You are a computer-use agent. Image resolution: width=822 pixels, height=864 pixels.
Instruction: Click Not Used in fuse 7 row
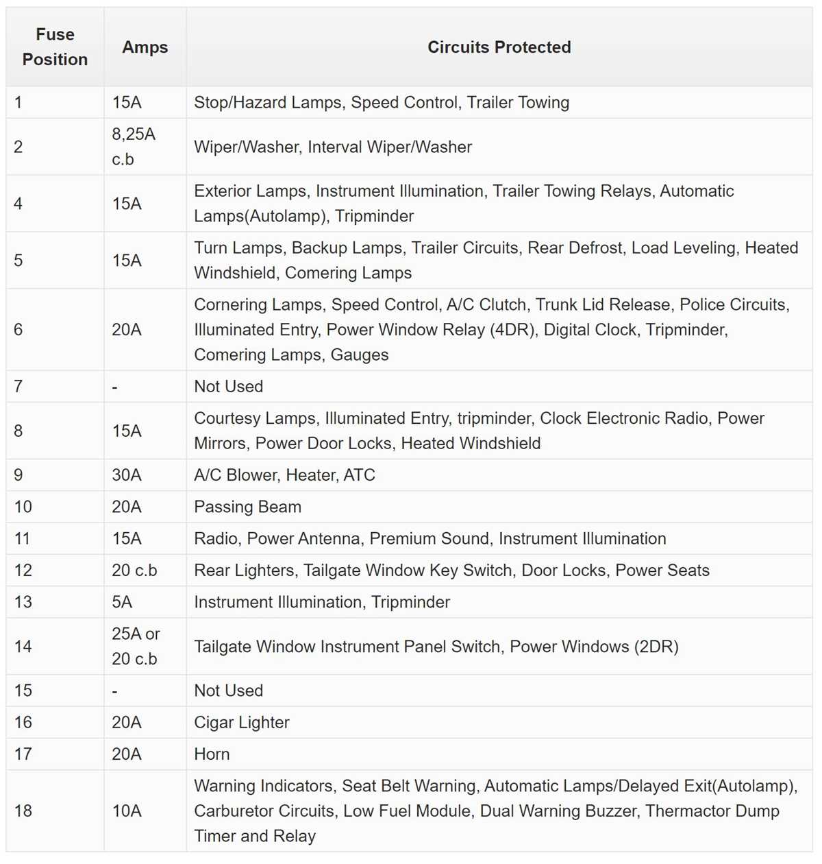[x=229, y=387]
